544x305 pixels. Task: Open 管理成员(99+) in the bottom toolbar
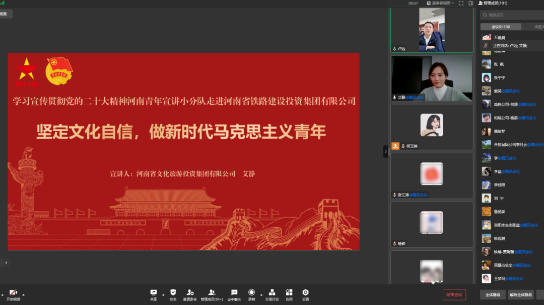(x=212, y=295)
